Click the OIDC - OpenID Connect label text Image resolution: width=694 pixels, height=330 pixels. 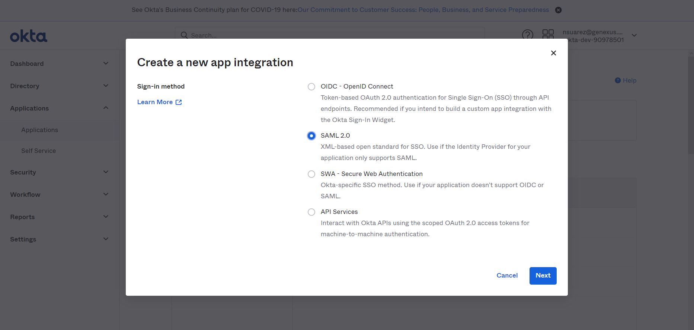click(357, 86)
